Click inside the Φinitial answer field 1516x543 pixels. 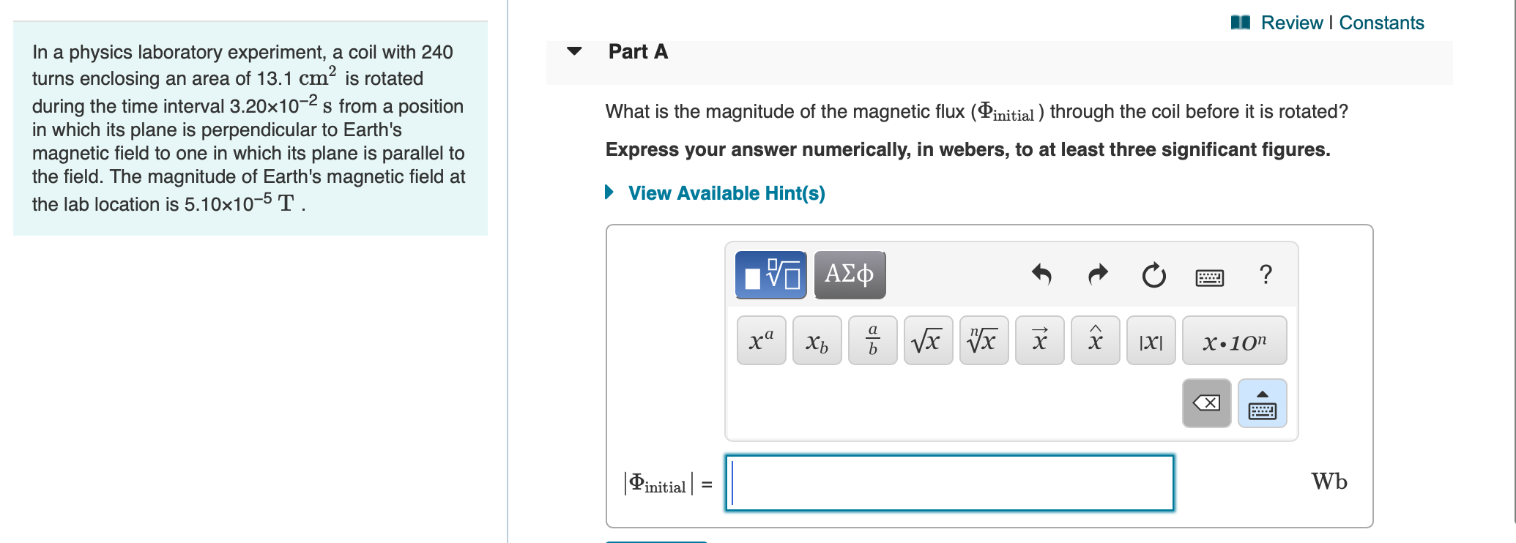(x=948, y=483)
